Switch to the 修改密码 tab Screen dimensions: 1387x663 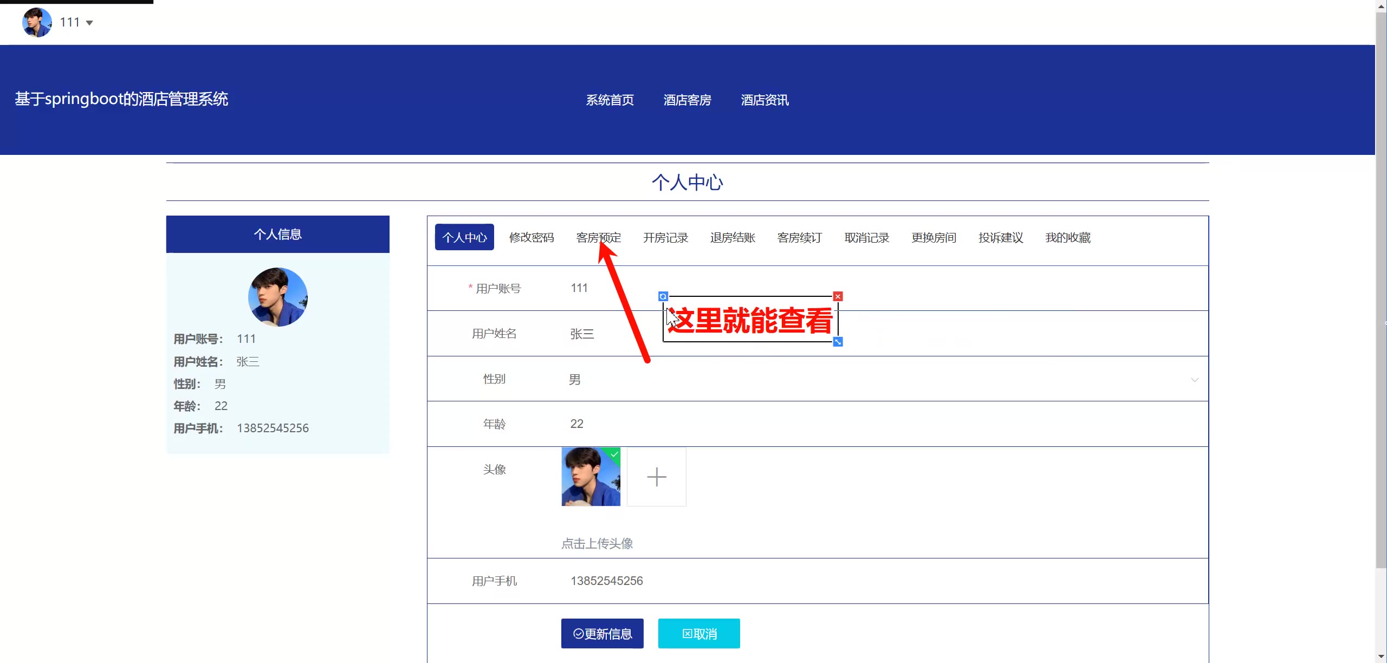click(x=531, y=237)
